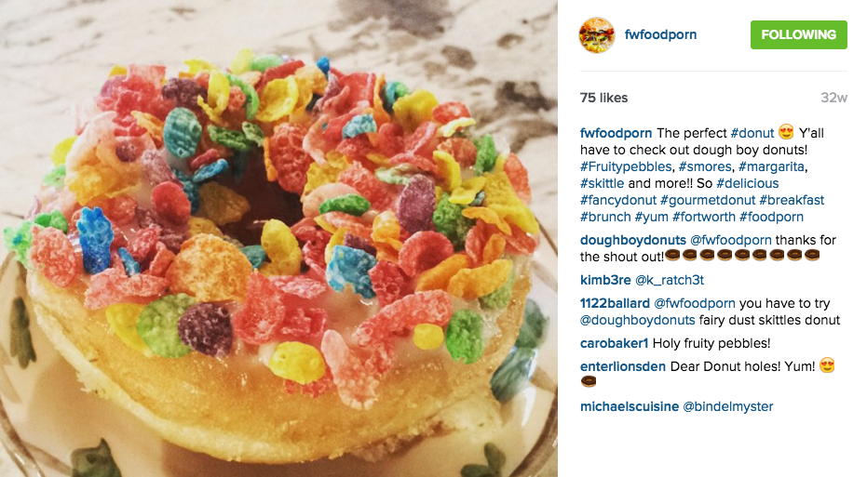Open the #fancydonut hashtag
The width and height of the screenshot is (867, 477).
(x=618, y=200)
